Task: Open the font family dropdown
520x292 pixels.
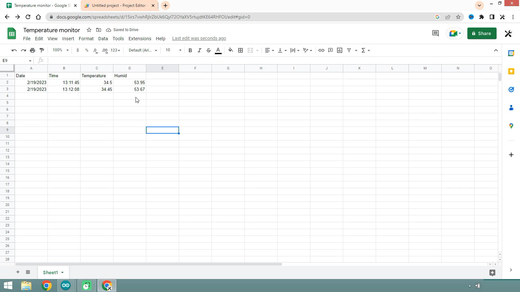Action: coord(143,50)
